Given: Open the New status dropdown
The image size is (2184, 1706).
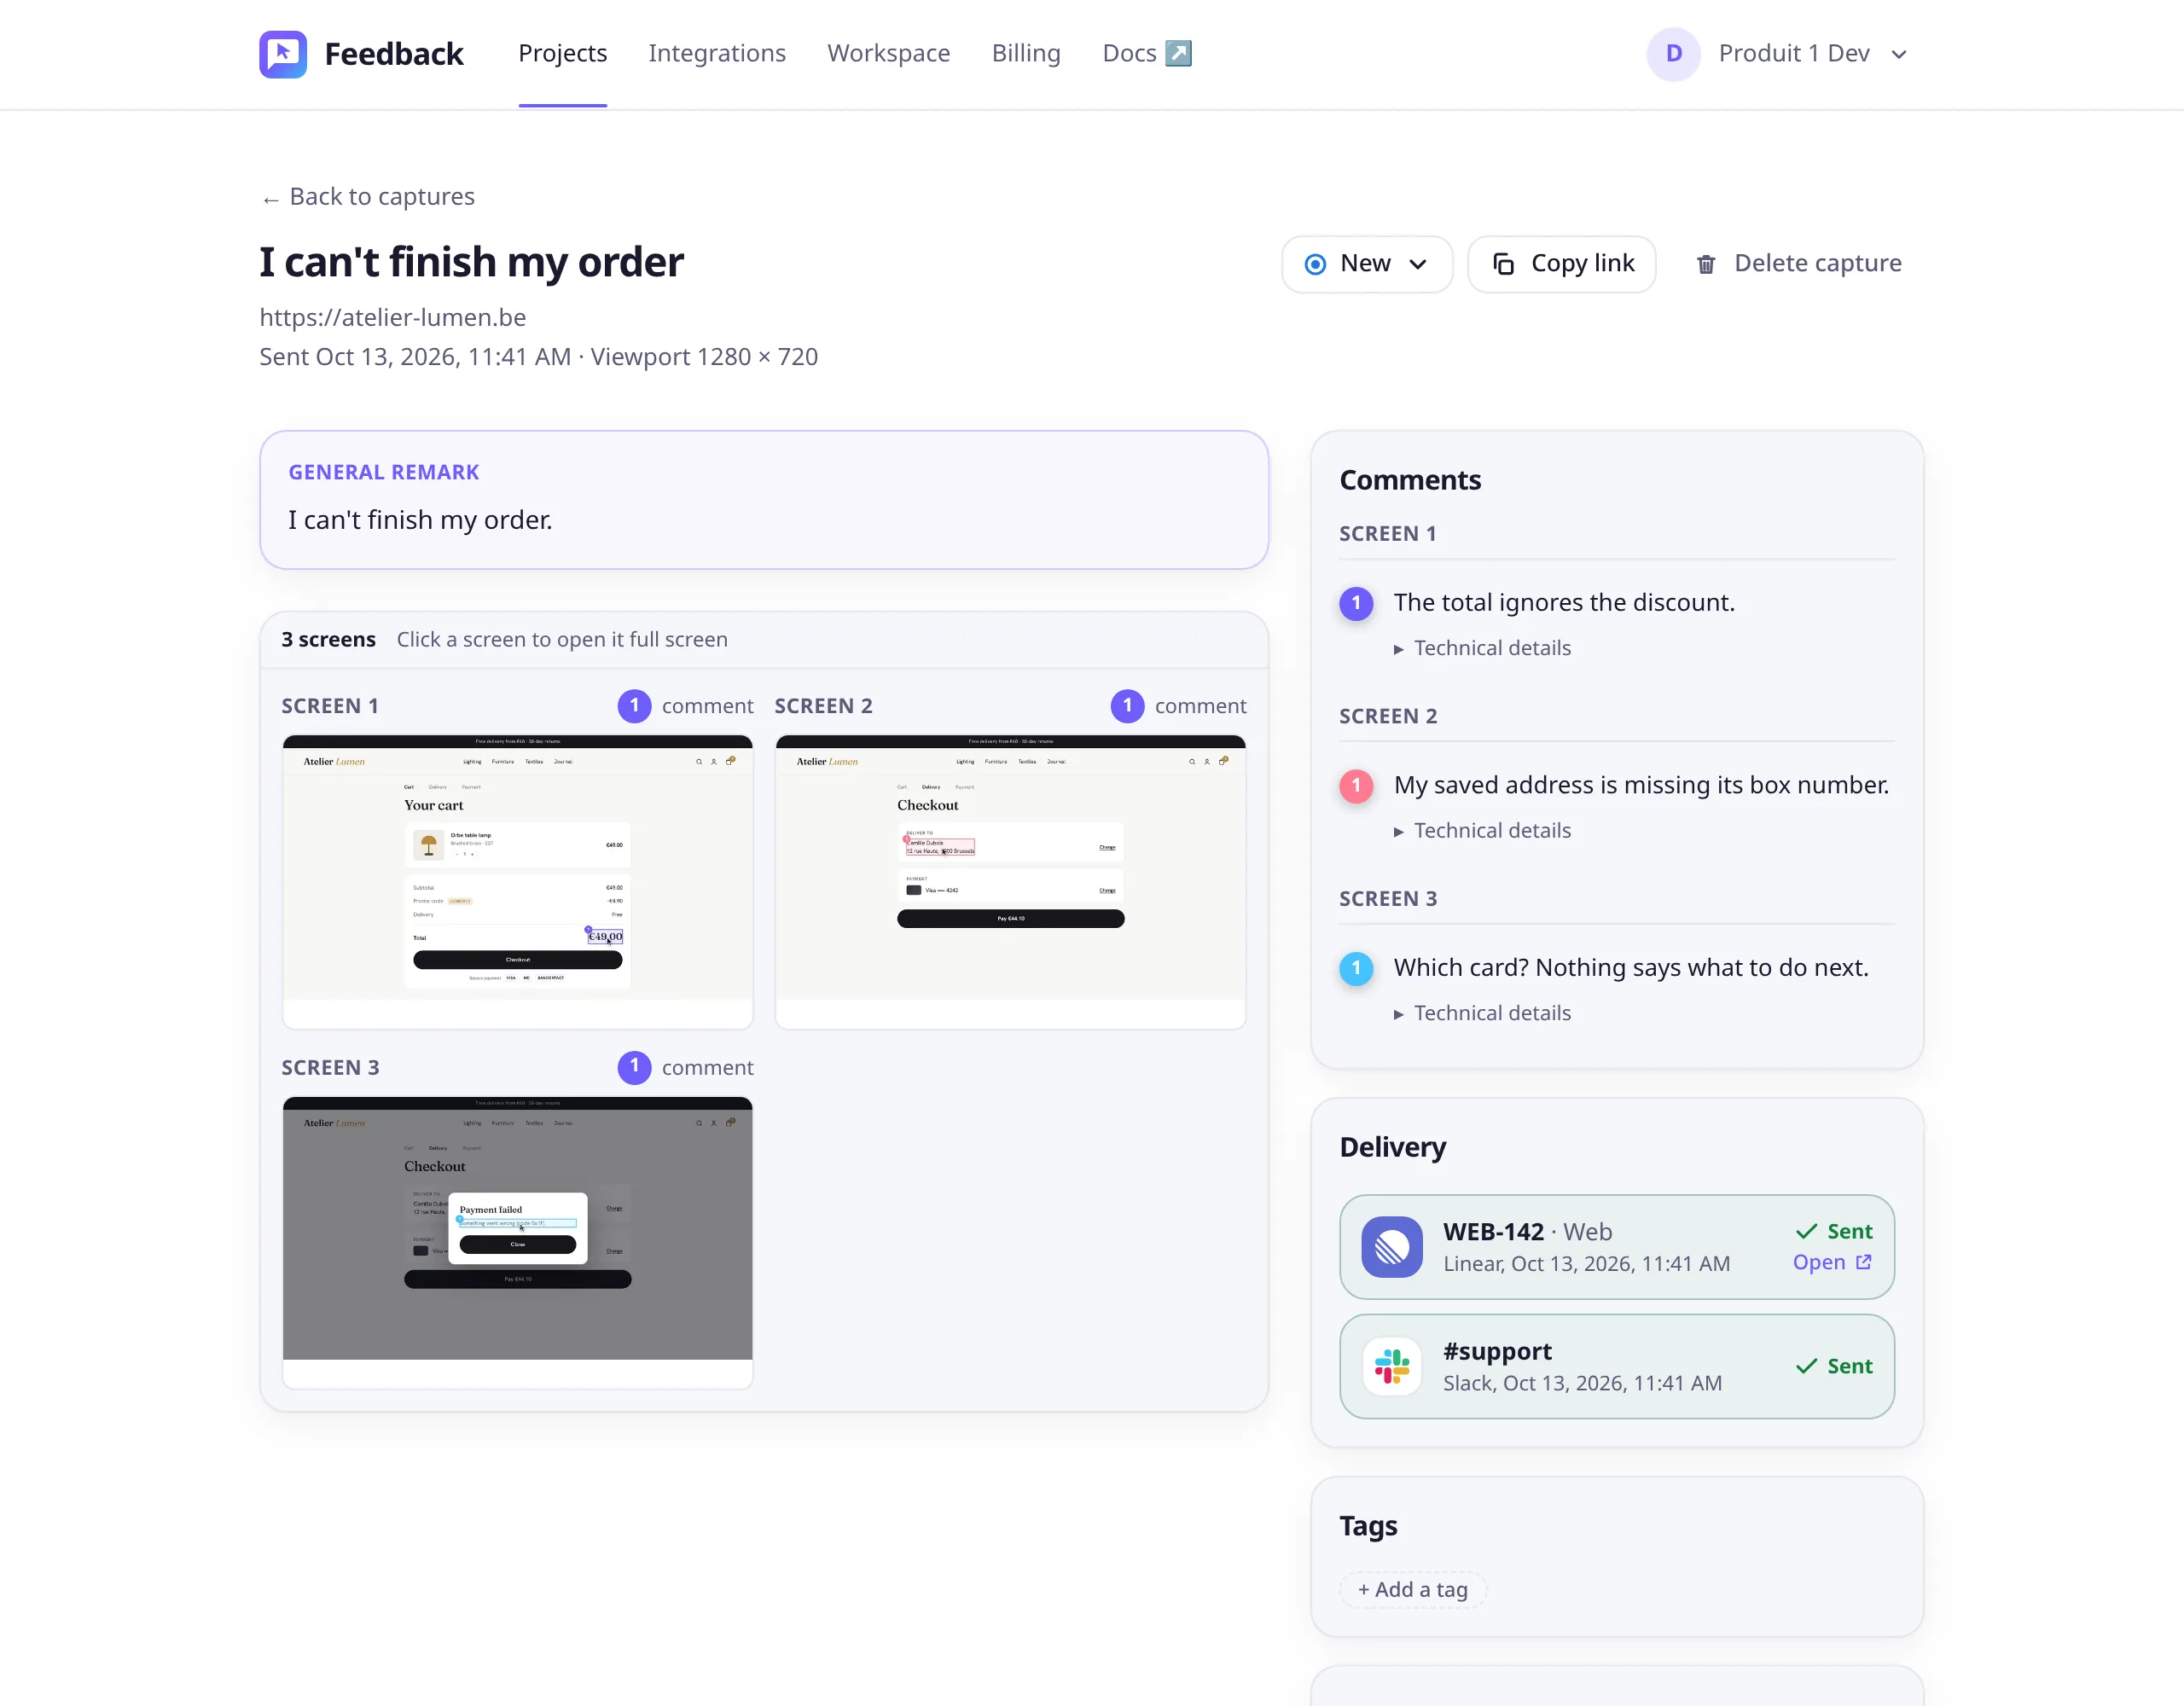Looking at the screenshot, I should (1366, 264).
